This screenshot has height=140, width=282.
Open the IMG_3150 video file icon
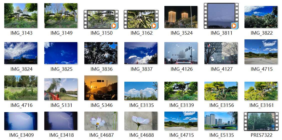click(x=101, y=19)
